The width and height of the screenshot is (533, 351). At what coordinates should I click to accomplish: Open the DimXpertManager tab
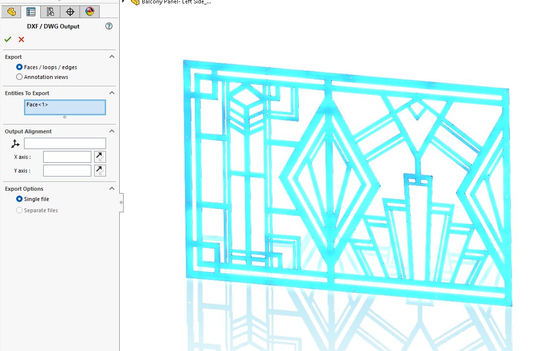pyautogui.click(x=70, y=11)
